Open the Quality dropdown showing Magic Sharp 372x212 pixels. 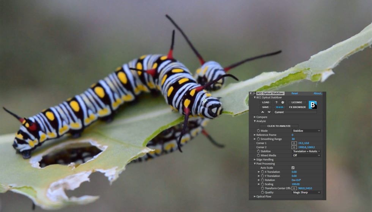point(307,192)
